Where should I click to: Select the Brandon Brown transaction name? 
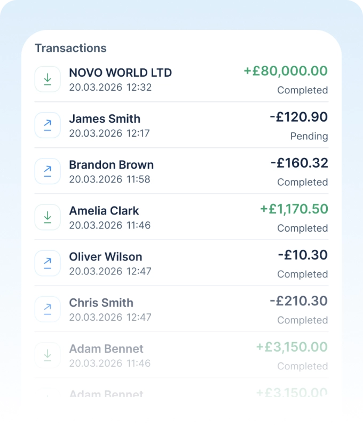[x=111, y=164]
